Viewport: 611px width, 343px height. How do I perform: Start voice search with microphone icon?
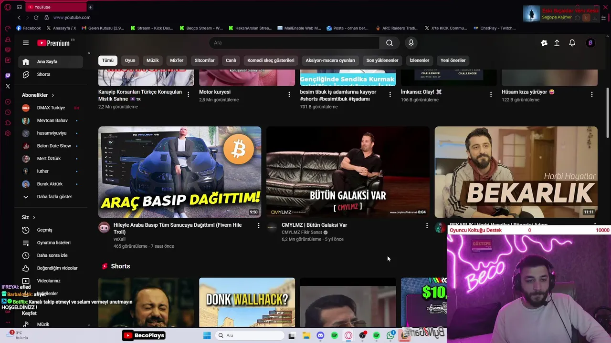[x=411, y=43]
